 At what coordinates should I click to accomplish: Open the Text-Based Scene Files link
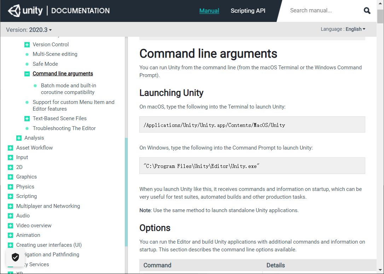click(59, 118)
